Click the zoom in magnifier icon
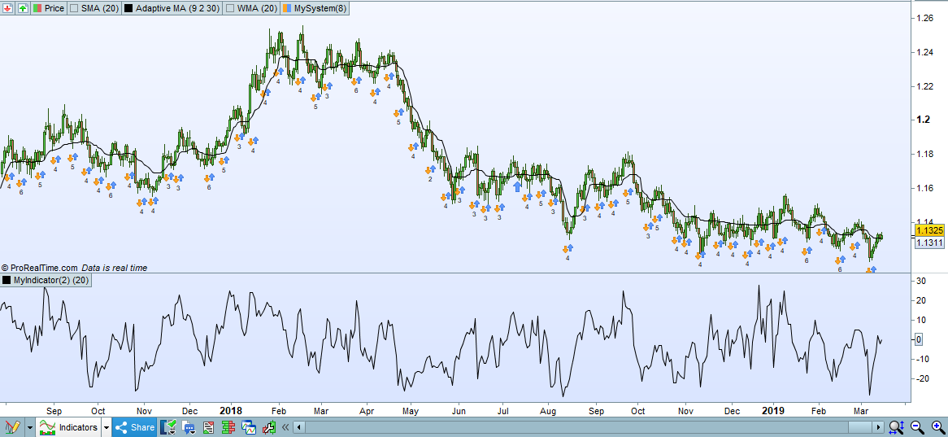The width and height of the screenshot is (948, 437). 937,427
